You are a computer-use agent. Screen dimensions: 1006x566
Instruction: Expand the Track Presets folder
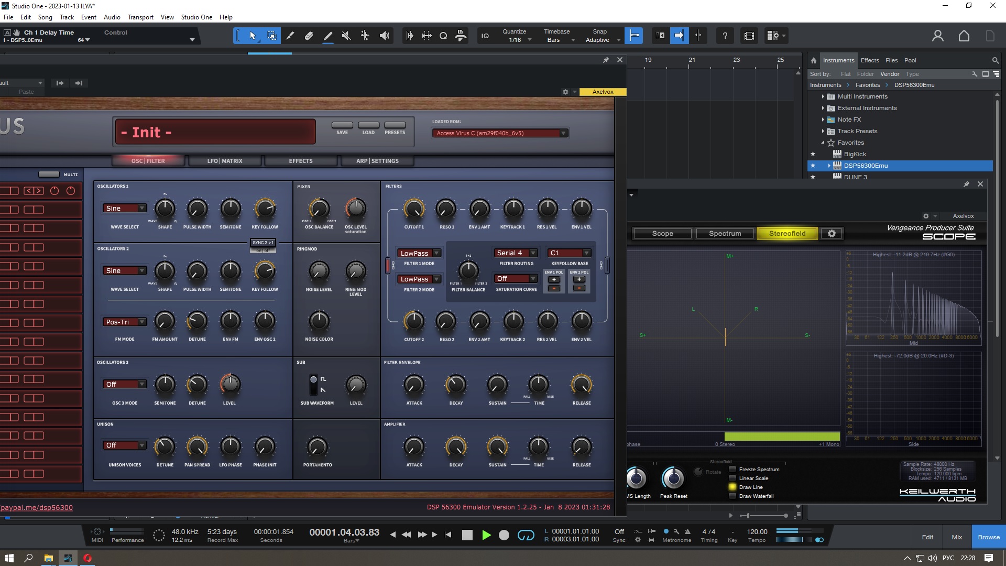pyautogui.click(x=823, y=131)
